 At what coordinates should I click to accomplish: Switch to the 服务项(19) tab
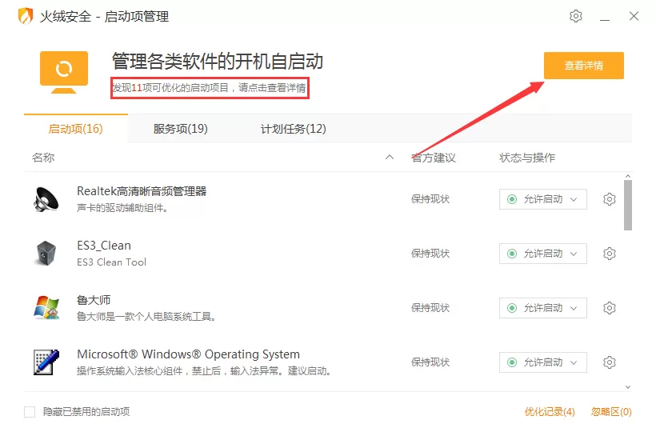pyautogui.click(x=180, y=129)
